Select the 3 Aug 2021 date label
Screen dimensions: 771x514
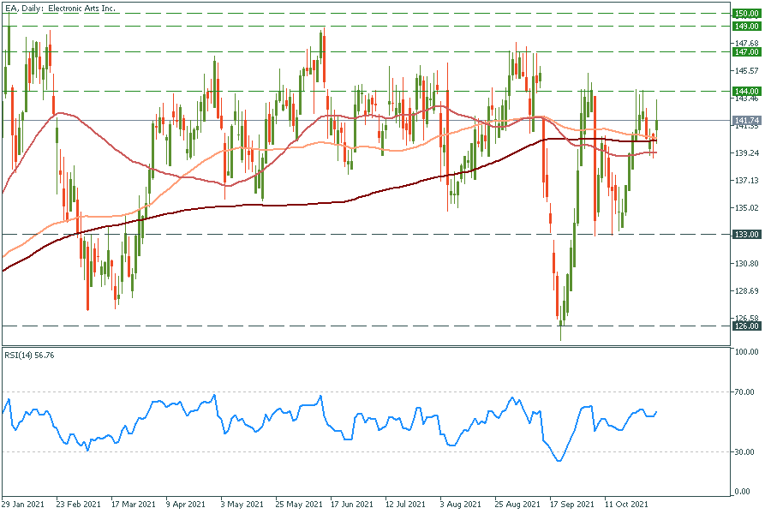point(459,505)
